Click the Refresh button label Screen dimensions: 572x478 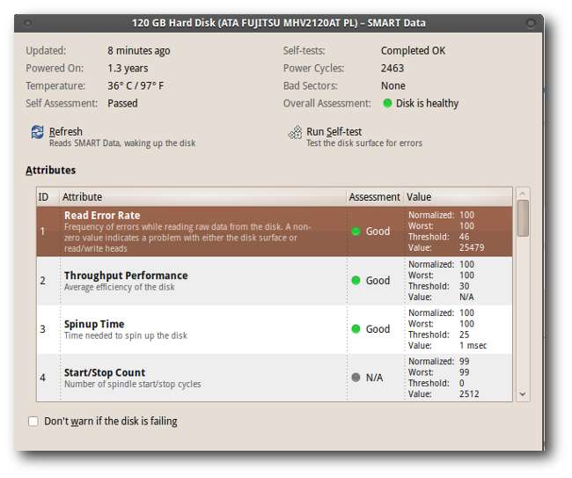(66, 131)
